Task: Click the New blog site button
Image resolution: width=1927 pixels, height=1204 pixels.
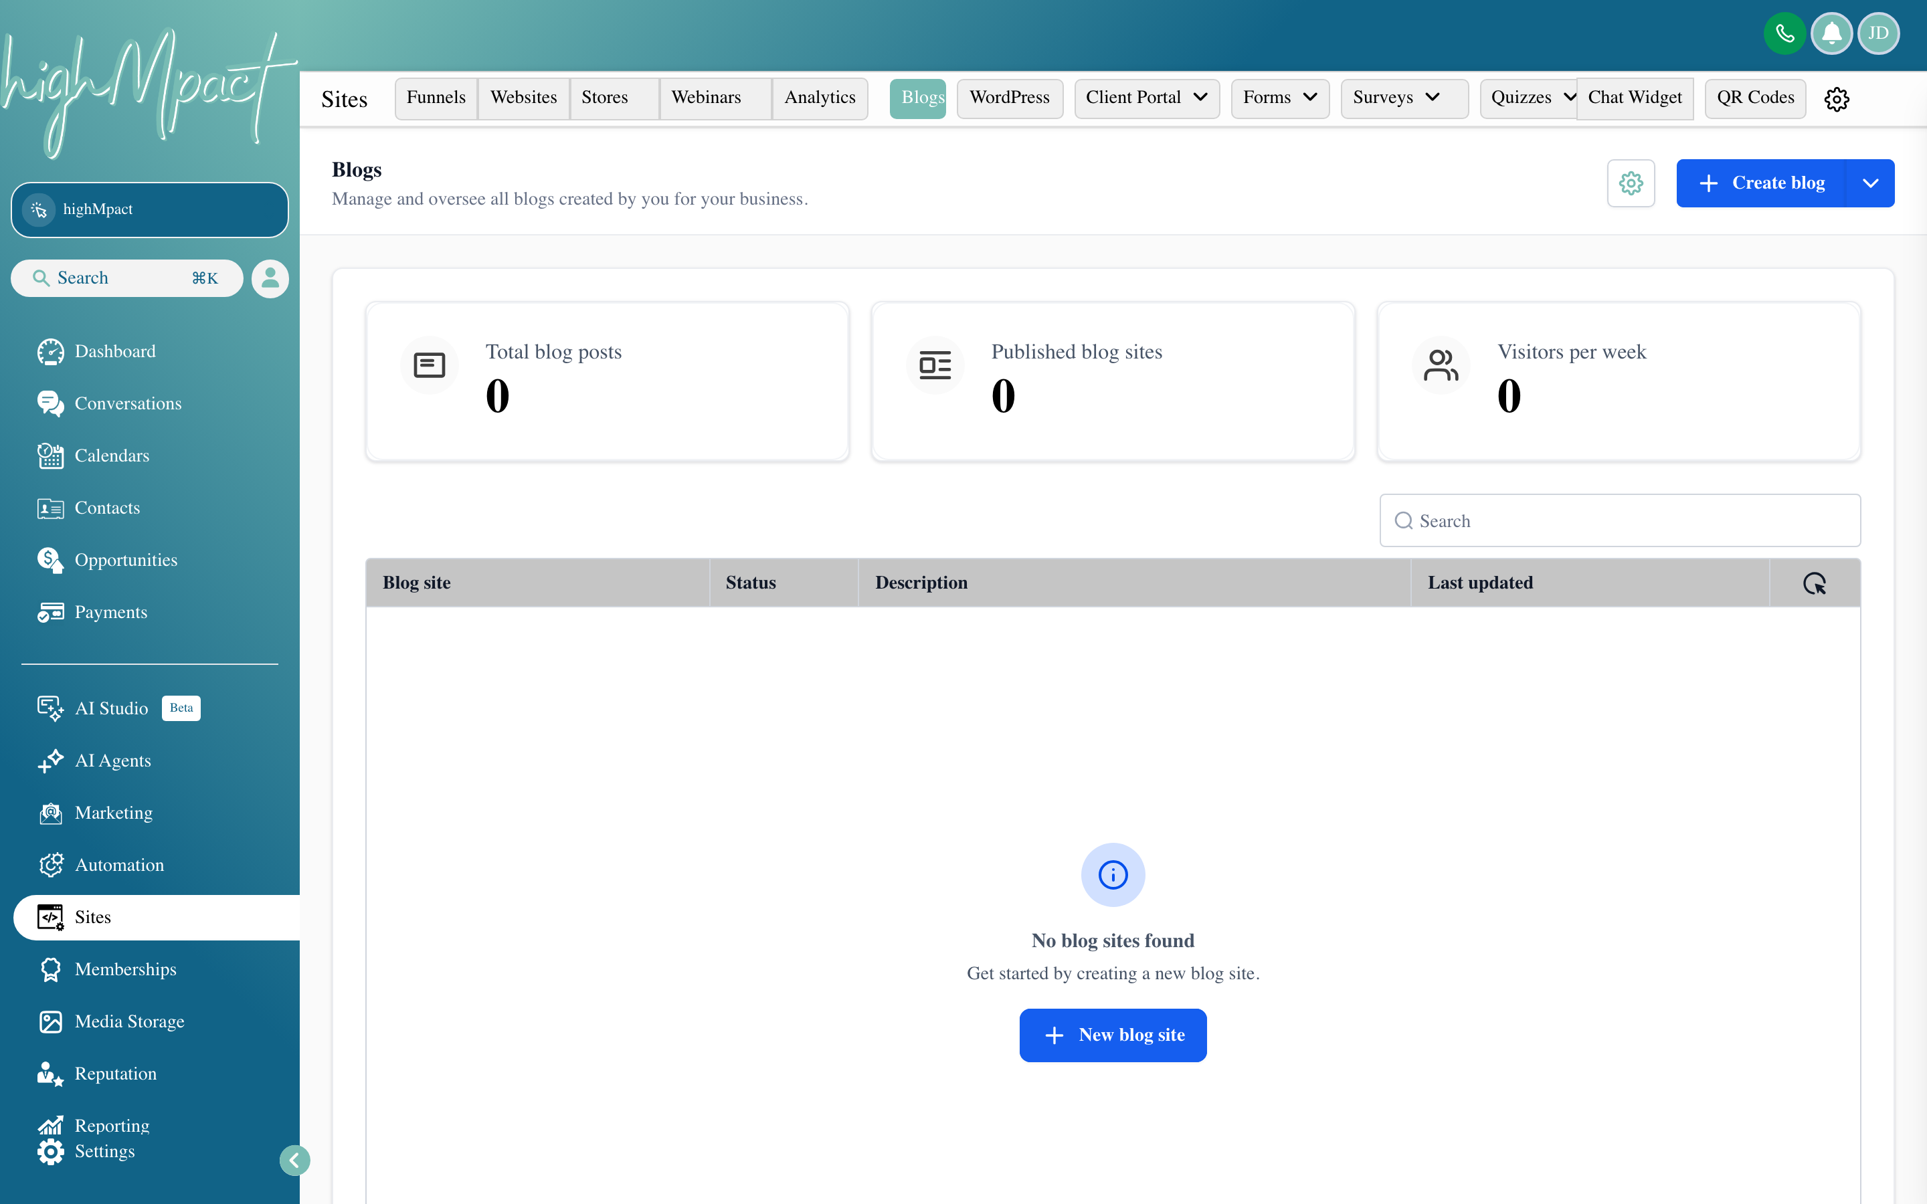Action: click(1113, 1035)
